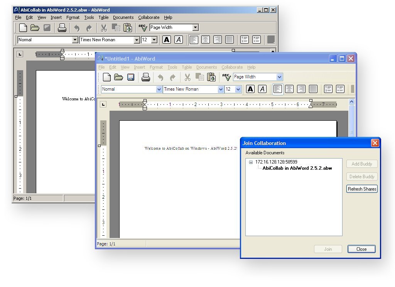Open Tools menu in Untitled1 window
This screenshot has width=395, height=287.
(172, 67)
